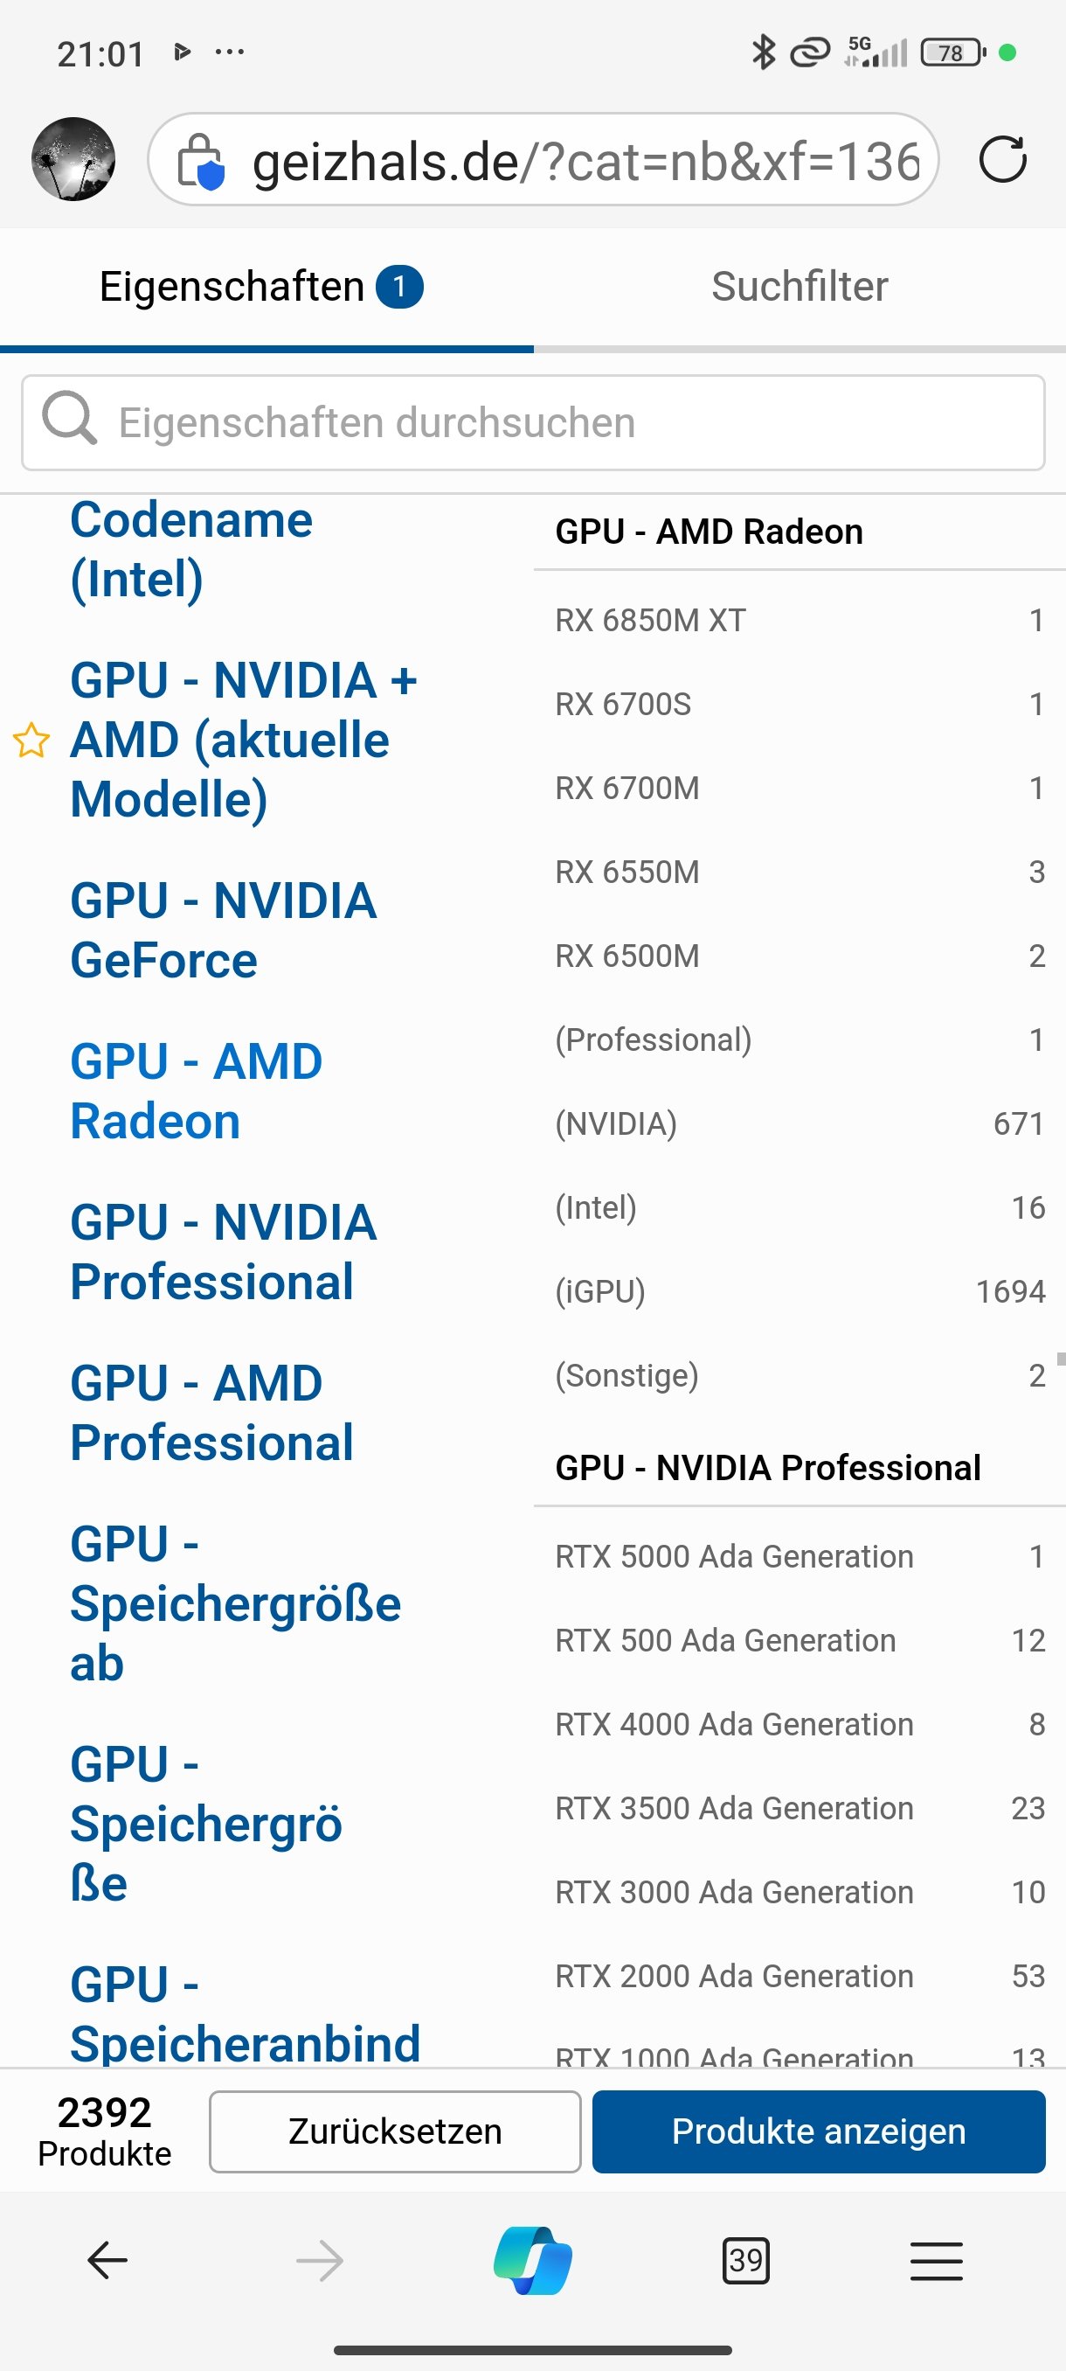
Task: Filter by (NVIDIA) under GPU - AMD Radeon
Action: (x=616, y=1123)
